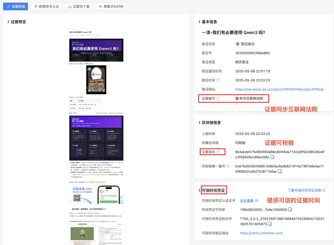334x245 pixels.
Task: Click the green 取证成功 check icon
Action: [238, 44]
